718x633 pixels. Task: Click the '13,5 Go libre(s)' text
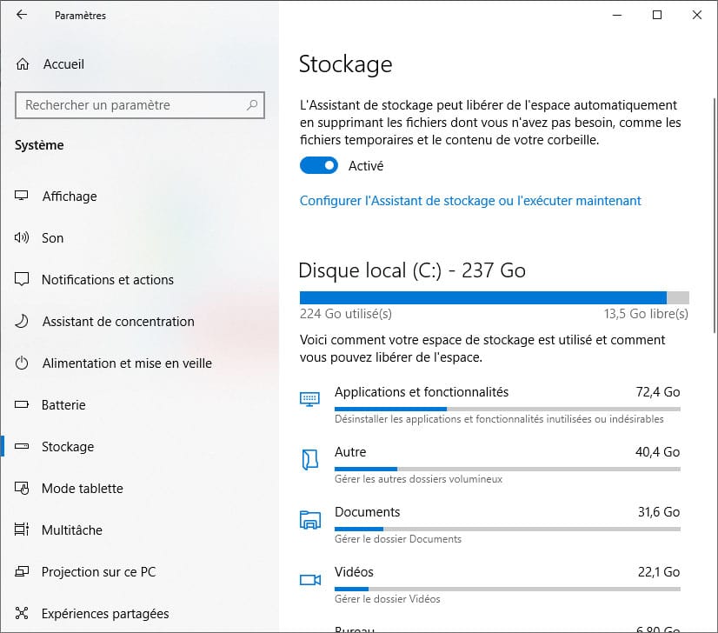(646, 314)
